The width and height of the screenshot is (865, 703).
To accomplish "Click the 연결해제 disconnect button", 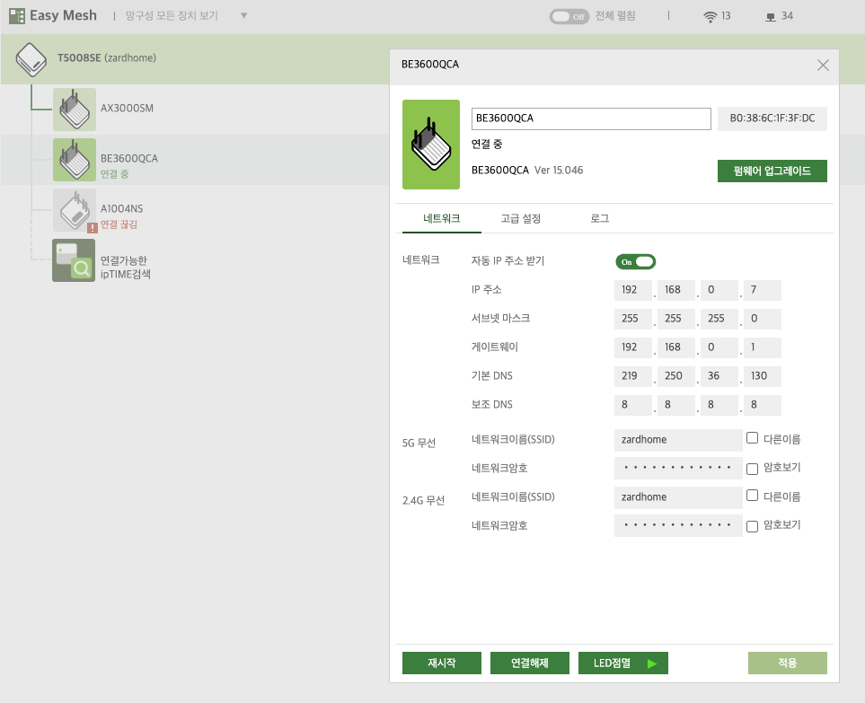I will coord(530,663).
